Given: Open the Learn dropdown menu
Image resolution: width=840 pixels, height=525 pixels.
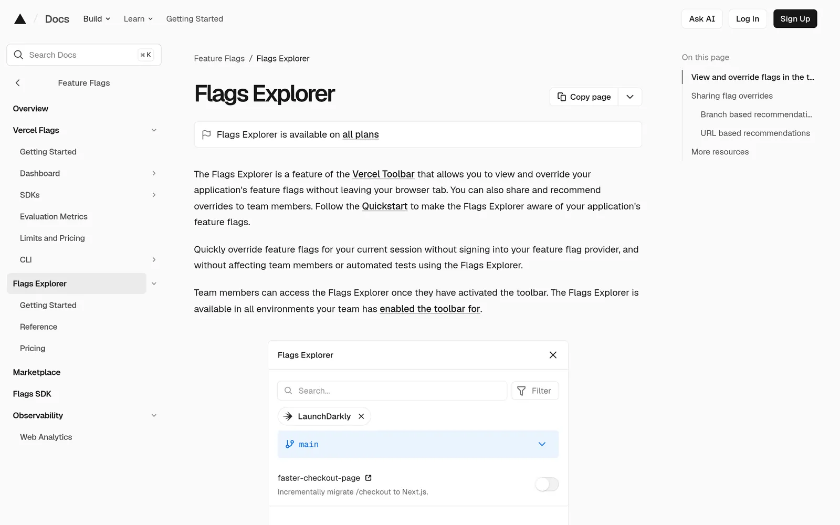Looking at the screenshot, I should click(138, 19).
